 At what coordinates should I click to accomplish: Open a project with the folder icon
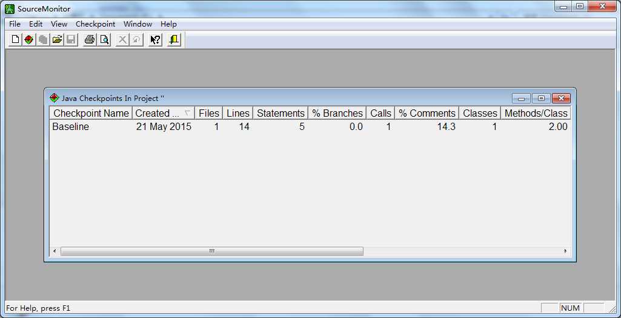point(57,39)
